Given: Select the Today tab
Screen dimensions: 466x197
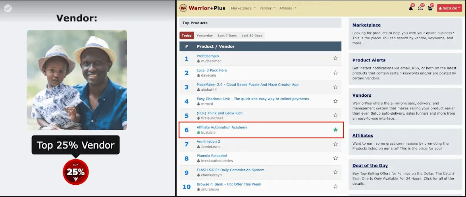Looking at the screenshot, I should [x=187, y=36].
